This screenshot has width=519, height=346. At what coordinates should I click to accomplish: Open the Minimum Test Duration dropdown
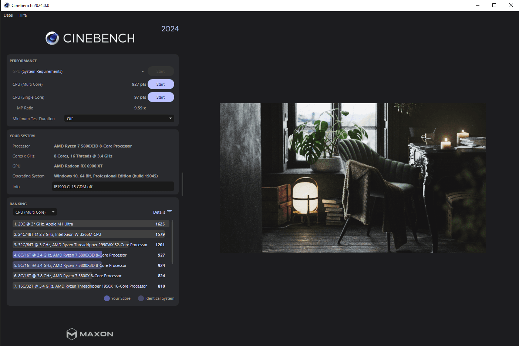119,119
